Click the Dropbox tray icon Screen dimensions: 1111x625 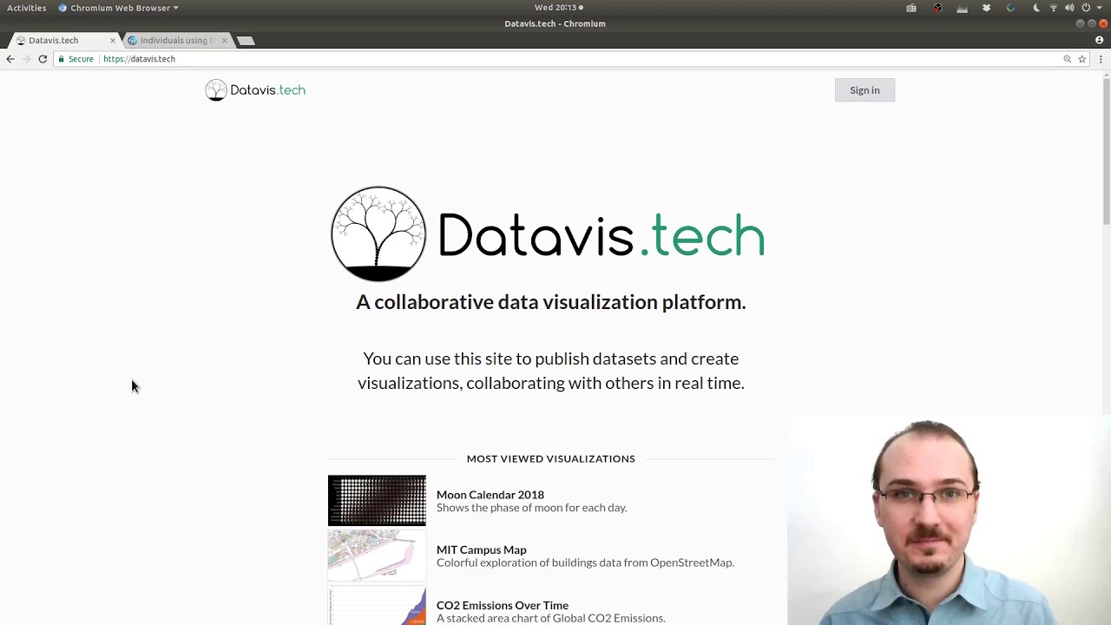point(986,8)
